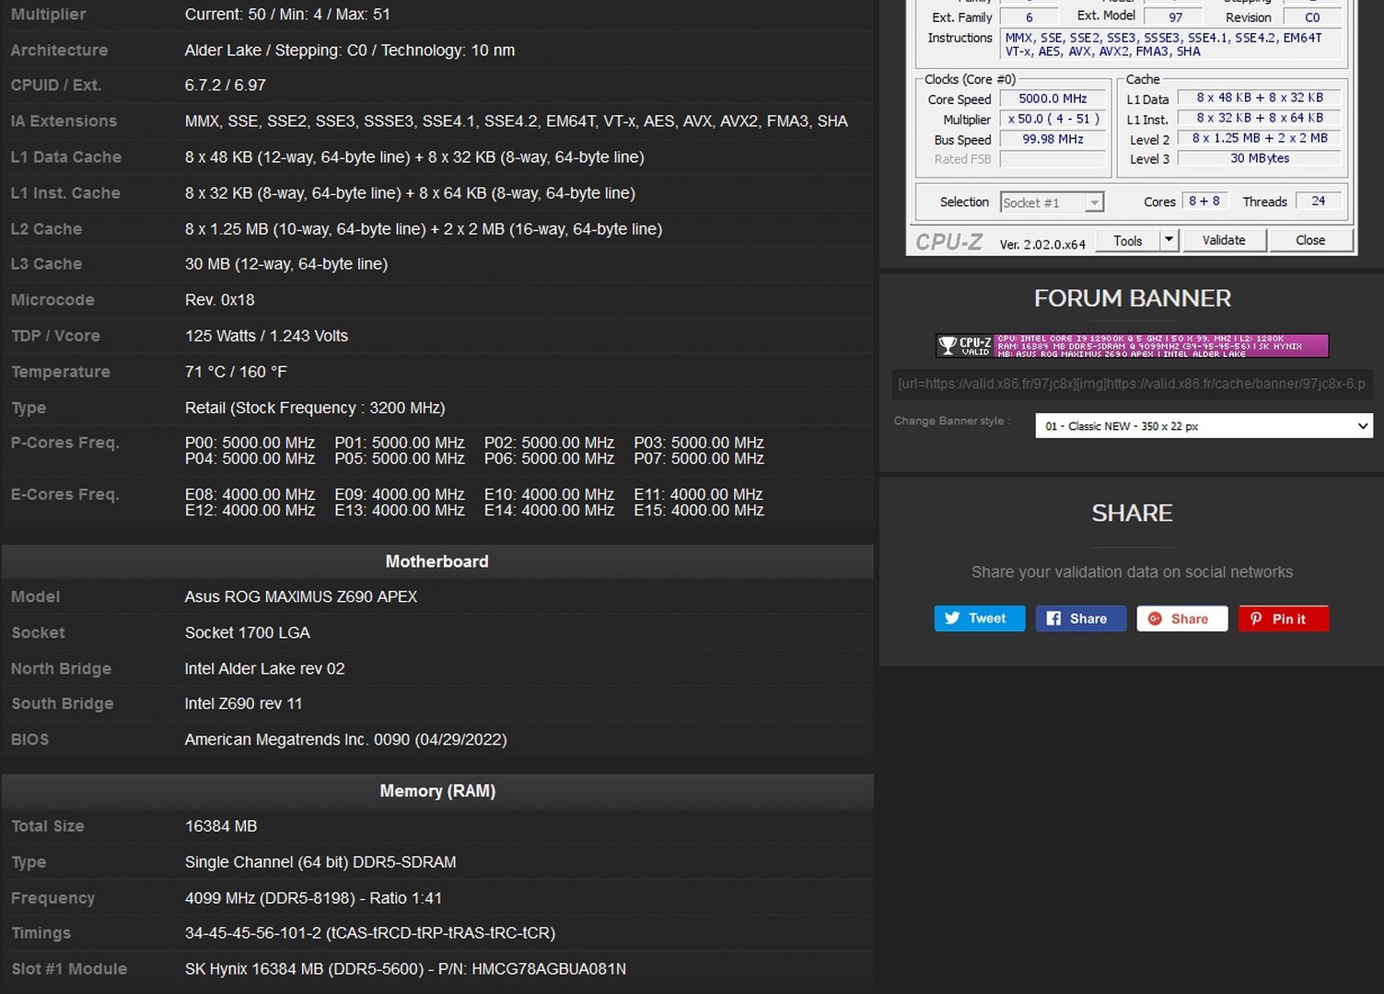Click the Architecture 'Alder Lake' value
The image size is (1384, 994).
349,50
